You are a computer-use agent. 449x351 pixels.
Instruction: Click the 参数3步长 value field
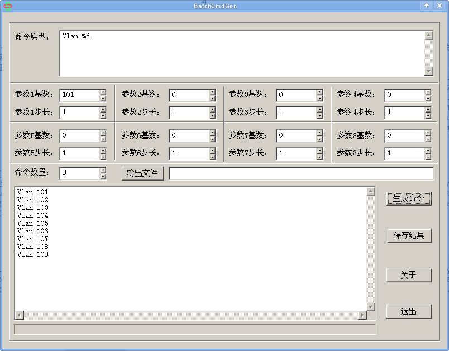[x=297, y=113]
